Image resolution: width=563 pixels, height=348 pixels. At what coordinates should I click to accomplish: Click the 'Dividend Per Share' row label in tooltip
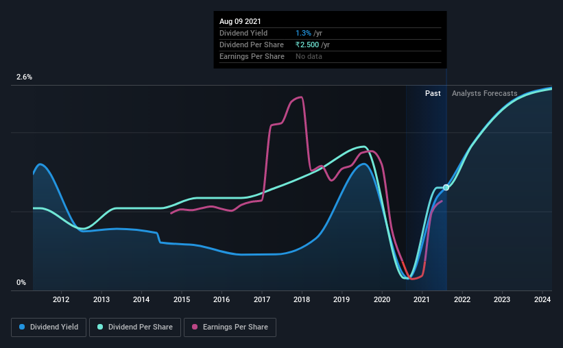(252, 45)
